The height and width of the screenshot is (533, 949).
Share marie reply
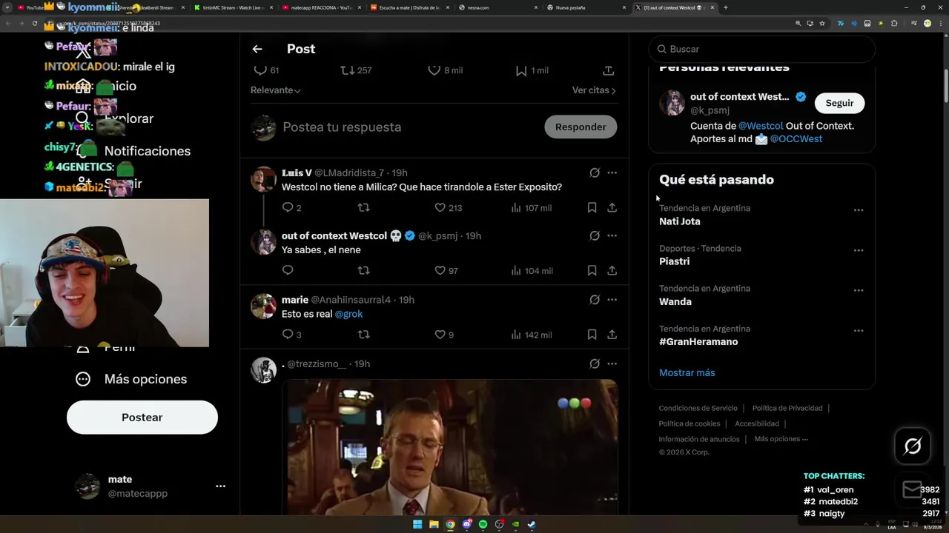coord(612,335)
